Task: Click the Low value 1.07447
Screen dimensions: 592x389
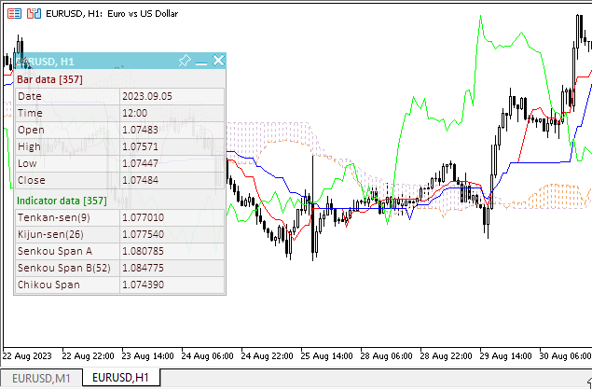Action: [x=140, y=163]
